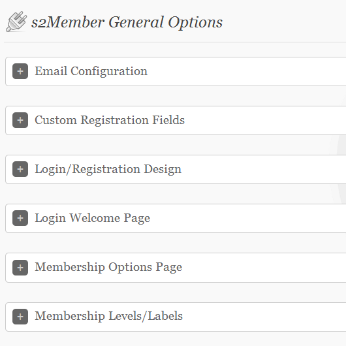Click empty bar area right of Custom Registration Fields
The height and width of the screenshot is (346, 346).
click(x=266, y=120)
